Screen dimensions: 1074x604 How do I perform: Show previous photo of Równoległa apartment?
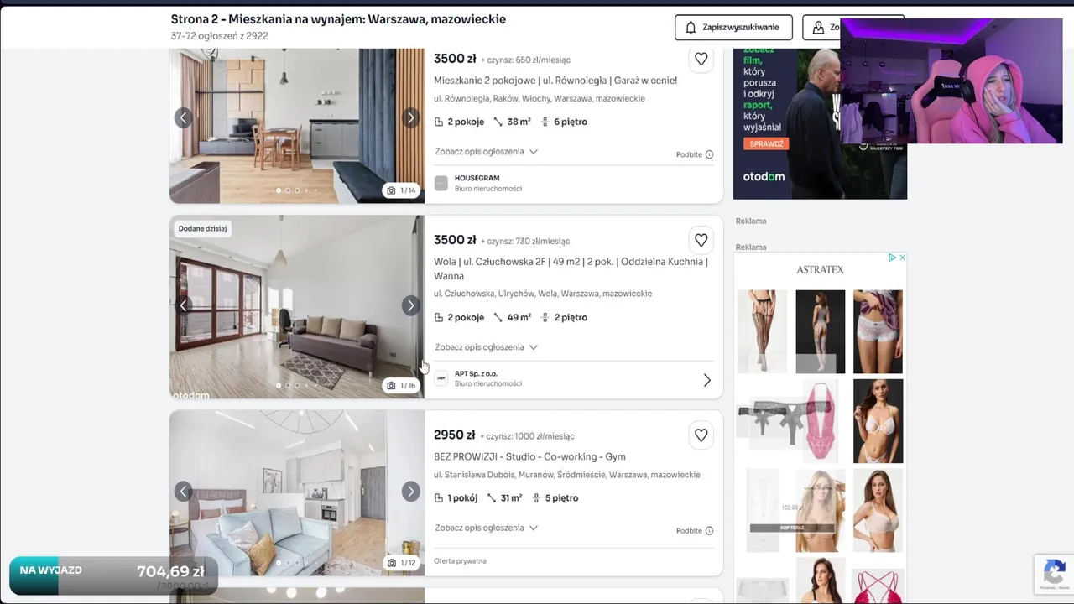click(x=183, y=117)
